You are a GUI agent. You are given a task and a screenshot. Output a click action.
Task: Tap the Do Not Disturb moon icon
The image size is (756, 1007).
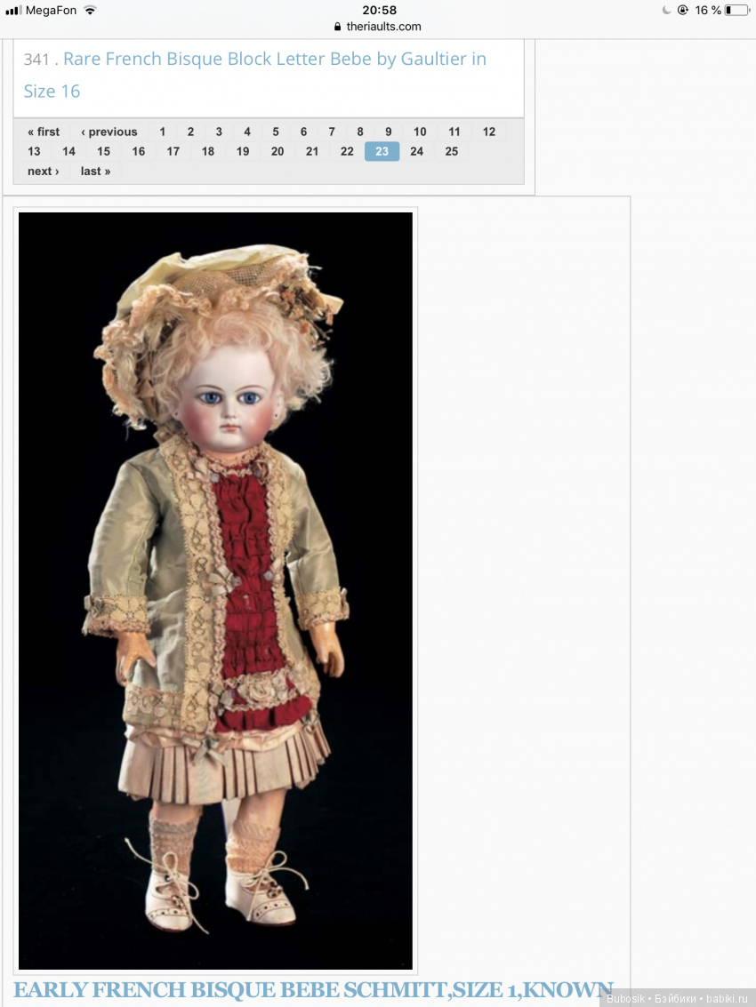tap(667, 11)
